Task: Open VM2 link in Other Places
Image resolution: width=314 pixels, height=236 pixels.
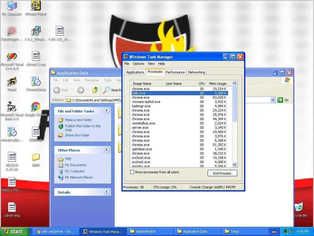Action: click(x=68, y=159)
